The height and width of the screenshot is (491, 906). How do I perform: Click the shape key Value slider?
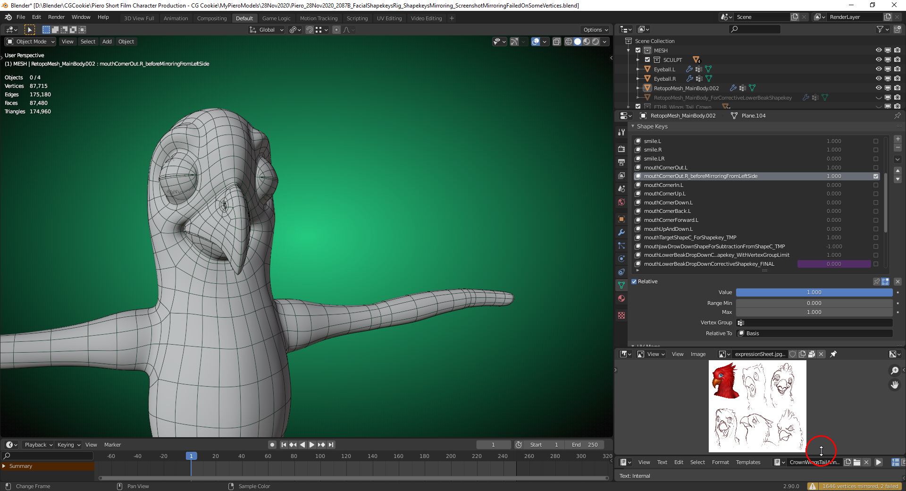[x=814, y=292]
